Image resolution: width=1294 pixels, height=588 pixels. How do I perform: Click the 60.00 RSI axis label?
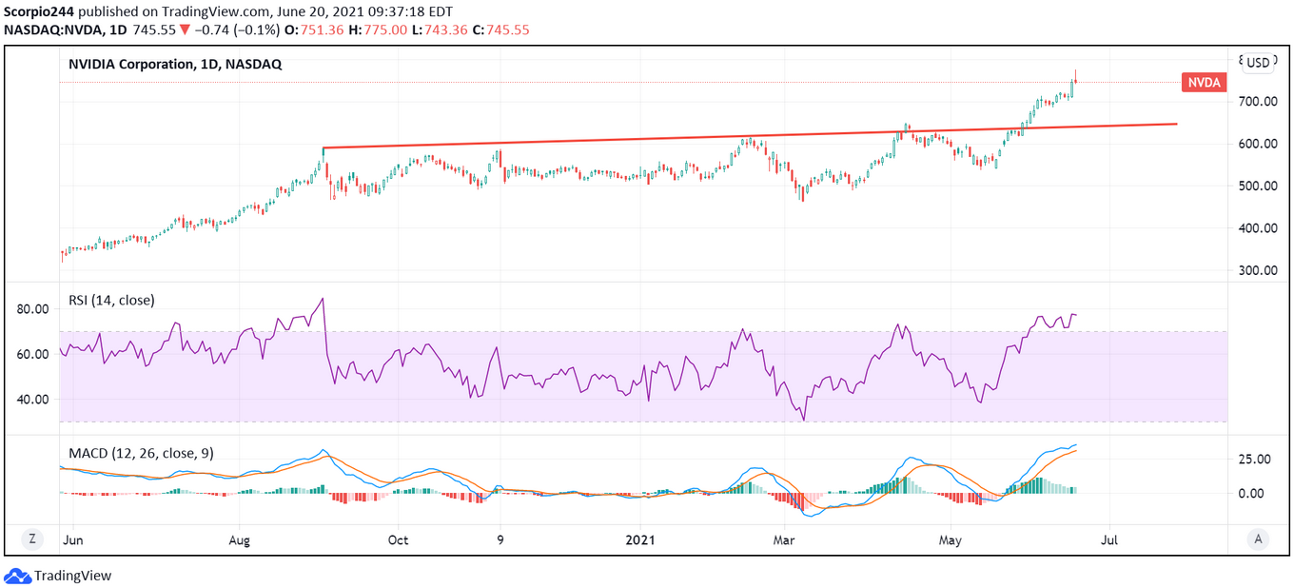pos(31,354)
